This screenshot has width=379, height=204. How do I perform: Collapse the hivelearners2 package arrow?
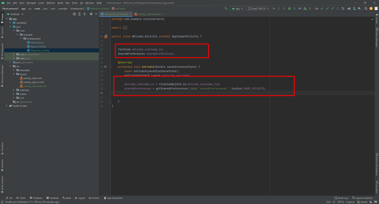click(x=21, y=39)
